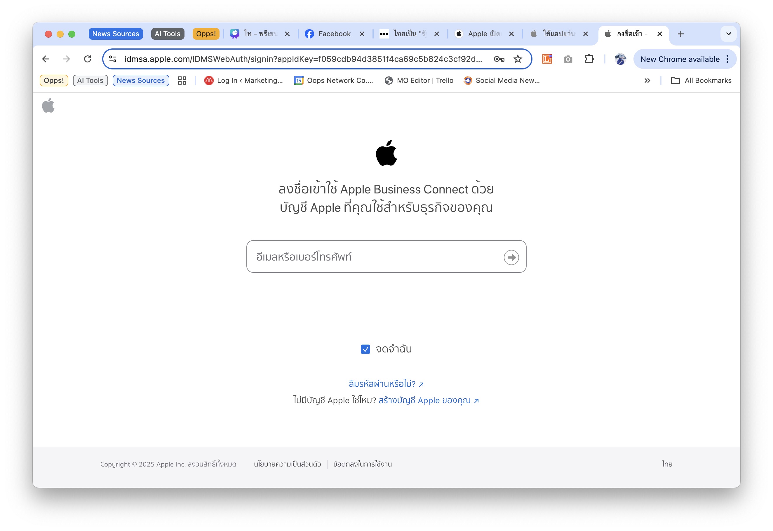Expand the tab search dropdown arrow
Image resolution: width=773 pixels, height=531 pixels.
[x=728, y=34]
